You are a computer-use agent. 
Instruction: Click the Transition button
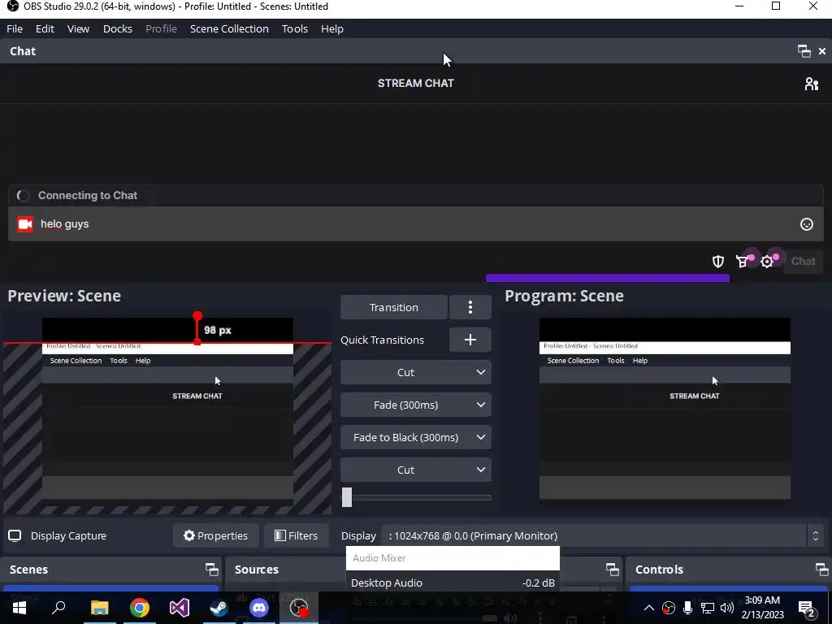pyautogui.click(x=394, y=307)
